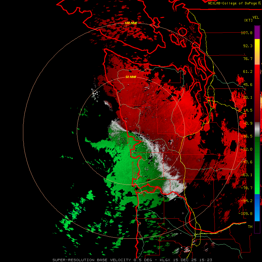Select the 14.5 scale value

(x=248, y=110)
